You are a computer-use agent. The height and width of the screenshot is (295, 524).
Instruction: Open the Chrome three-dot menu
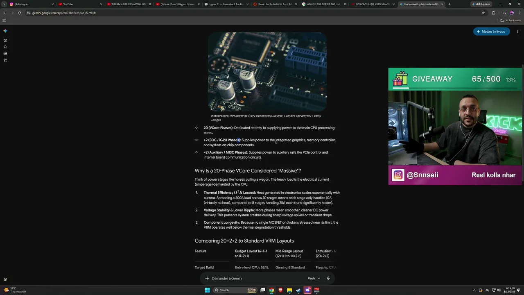[x=519, y=13]
